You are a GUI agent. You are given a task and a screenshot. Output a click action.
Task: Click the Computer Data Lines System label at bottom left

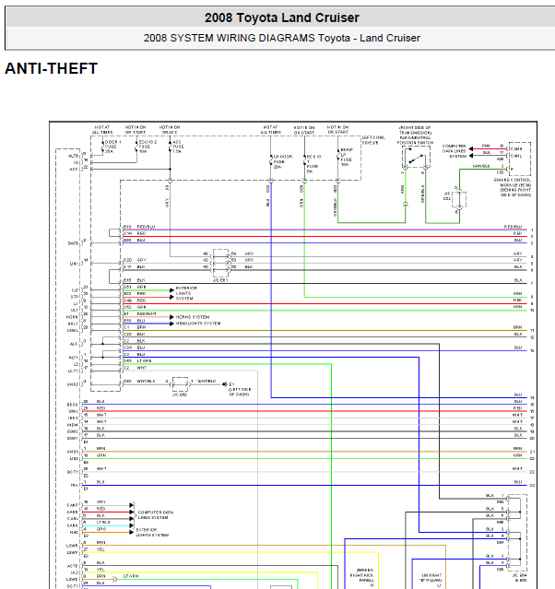[156, 515]
